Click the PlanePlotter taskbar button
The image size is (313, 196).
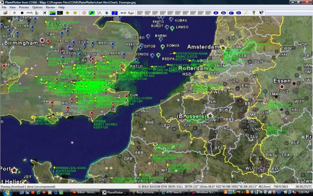tap(114, 192)
